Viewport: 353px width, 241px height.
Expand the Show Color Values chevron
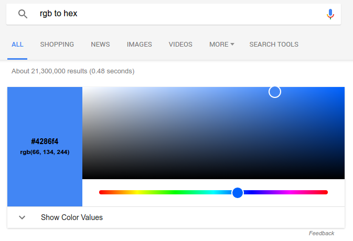pyautogui.click(x=22, y=217)
